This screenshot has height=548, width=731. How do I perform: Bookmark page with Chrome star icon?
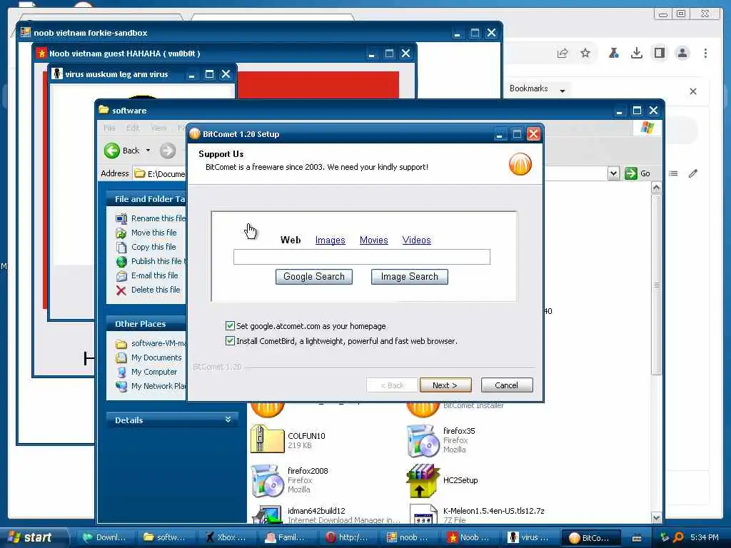[x=585, y=53]
